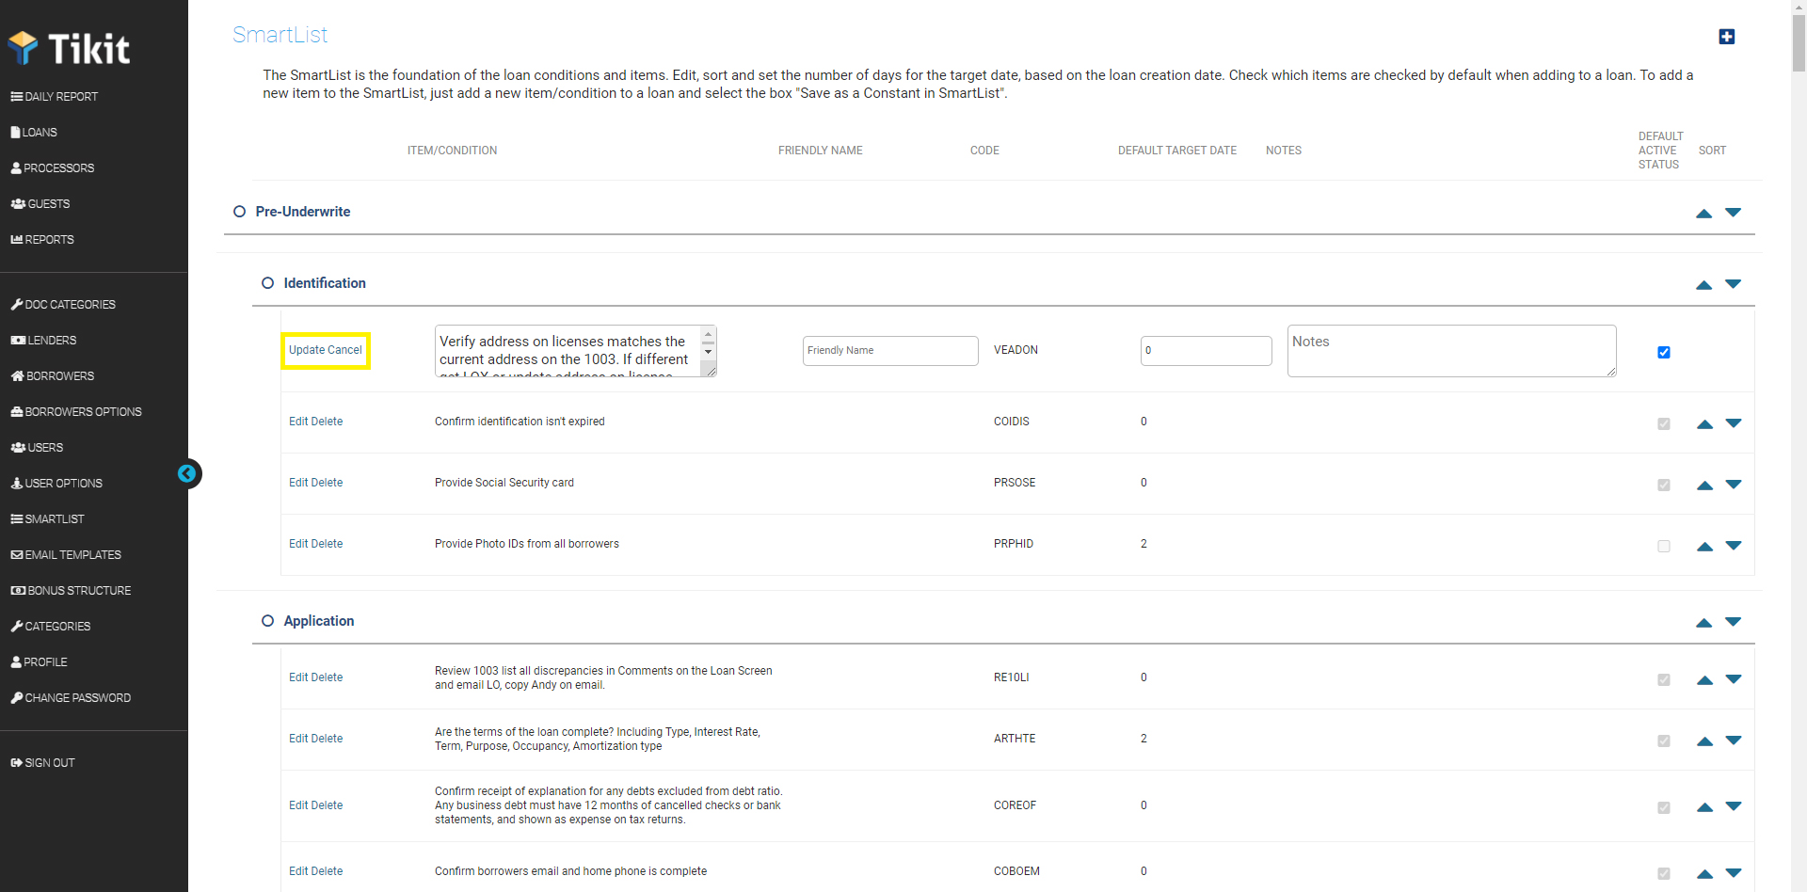1807x892 pixels.
Task: Open the Processors page
Action: [58, 167]
